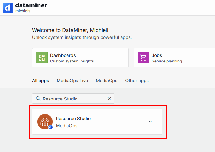Focus the app search input field
This screenshot has width=215, height=152.
(x=73, y=99)
